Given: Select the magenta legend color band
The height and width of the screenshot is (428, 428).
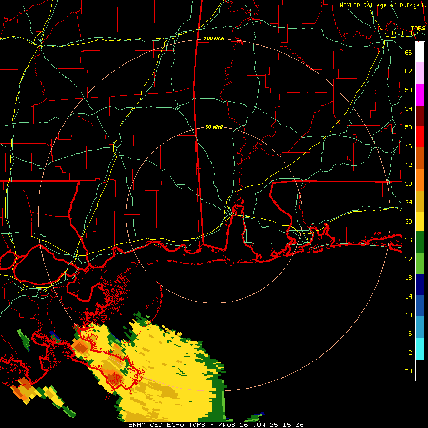Looking at the screenshot, I should (420, 95).
